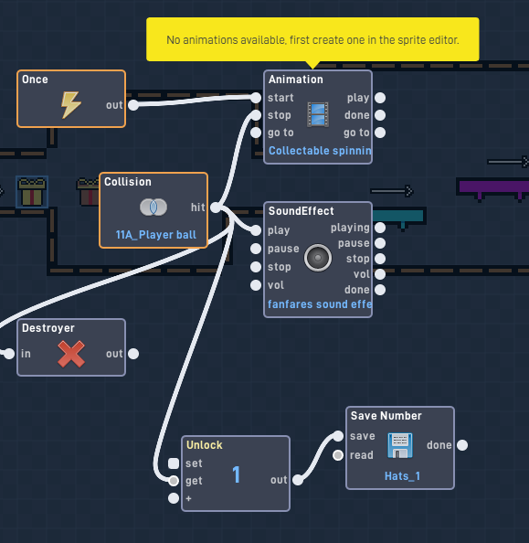Select the Animation node title
Image resolution: width=529 pixels, height=543 pixels.
[x=296, y=80]
